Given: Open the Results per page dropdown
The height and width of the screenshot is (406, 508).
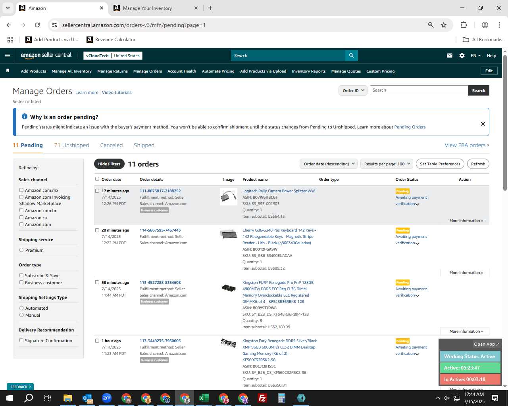Looking at the screenshot, I should 387,164.
